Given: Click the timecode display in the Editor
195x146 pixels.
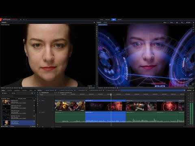Looking at the screenshot, I should [x=45, y=93].
